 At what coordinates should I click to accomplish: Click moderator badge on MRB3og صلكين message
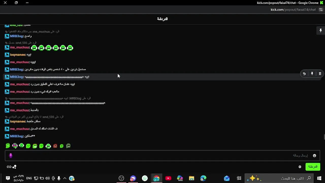click(7, 136)
